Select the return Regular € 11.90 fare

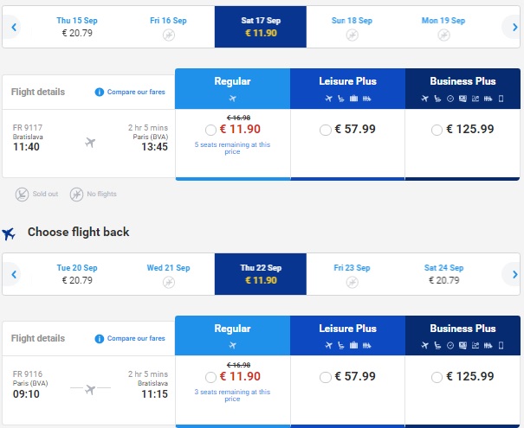(x=210, y=377)
